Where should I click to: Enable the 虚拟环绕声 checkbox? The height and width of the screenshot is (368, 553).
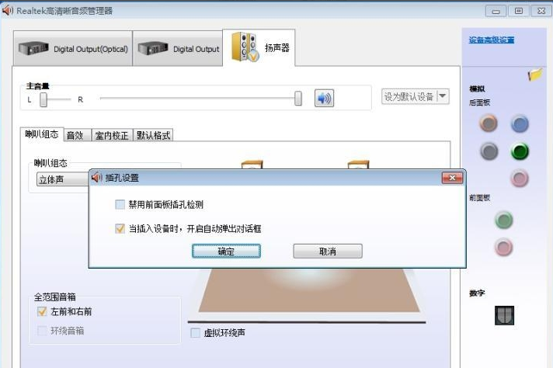click(x=195, y=332)
